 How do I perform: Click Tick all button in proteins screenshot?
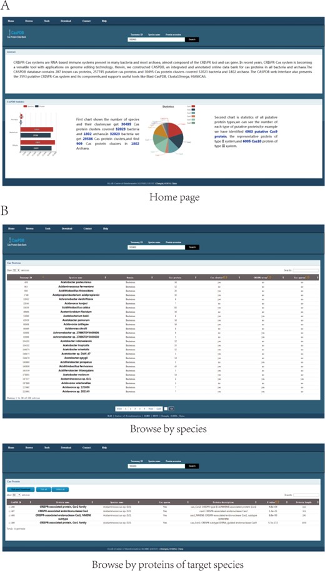[x=43, y=489]
